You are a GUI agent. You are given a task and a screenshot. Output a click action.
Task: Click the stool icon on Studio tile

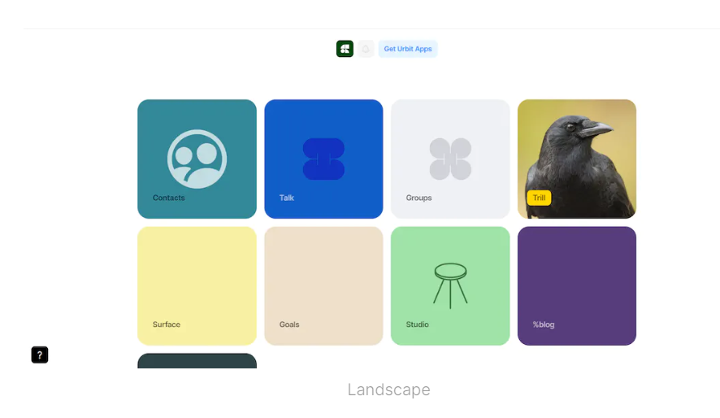450,284
